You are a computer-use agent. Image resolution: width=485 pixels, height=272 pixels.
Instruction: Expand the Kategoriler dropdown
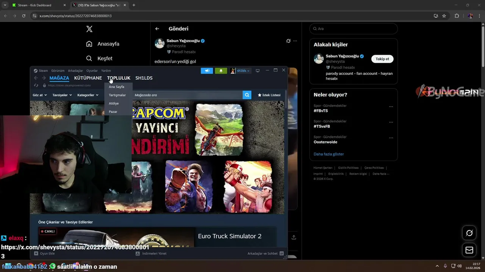pos(87,95)
